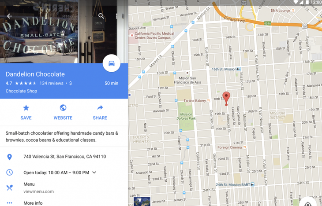Viewport: 322px width, 206px height.
Task: Select the 740 Valencia St address row
Action: (x=64, y=157)
